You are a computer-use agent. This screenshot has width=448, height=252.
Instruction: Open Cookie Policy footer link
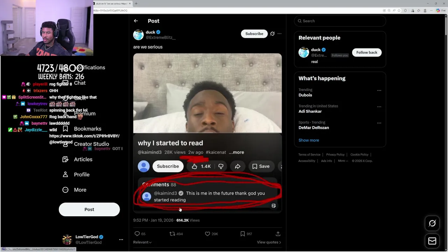[x=359, y=155]
